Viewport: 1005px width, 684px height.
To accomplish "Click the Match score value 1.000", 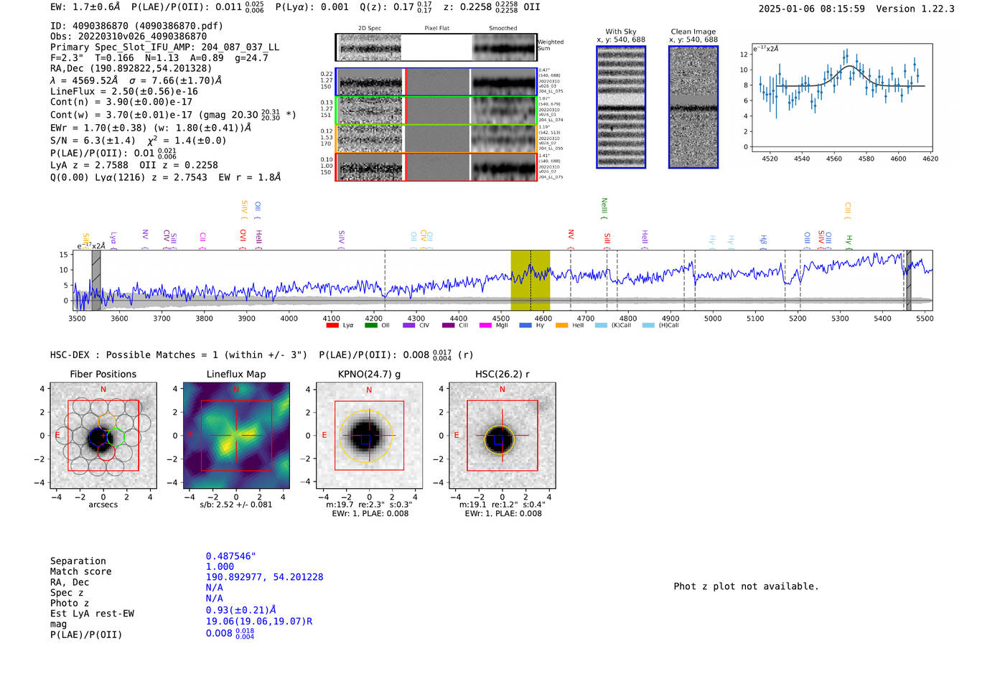I will point(220,567).
